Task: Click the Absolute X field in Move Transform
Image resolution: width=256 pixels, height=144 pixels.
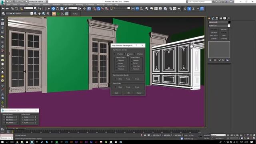Action: click(x=11, y=117)
